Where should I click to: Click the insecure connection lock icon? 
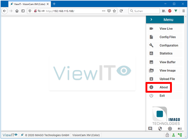(x=35, y=11)
